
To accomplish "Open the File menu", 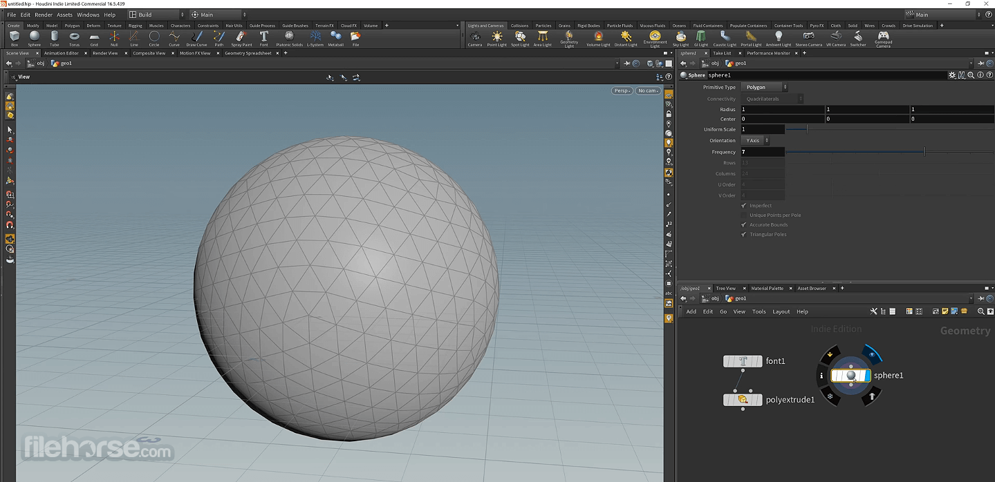I will 11,15.
